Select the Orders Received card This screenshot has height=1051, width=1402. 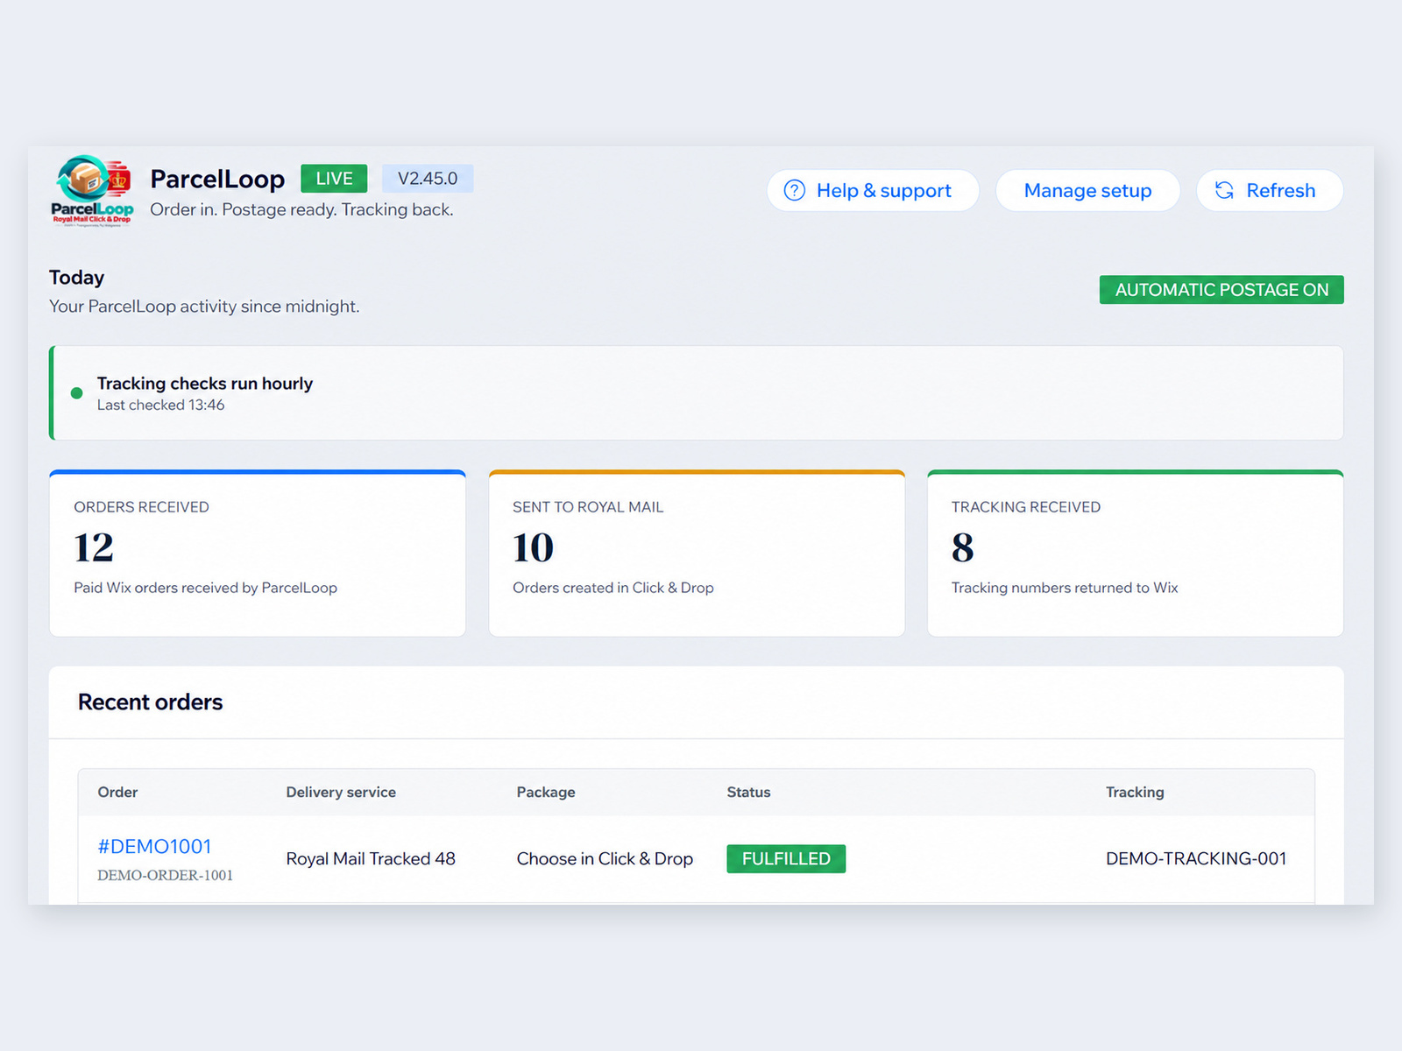(x=258, y=554)
